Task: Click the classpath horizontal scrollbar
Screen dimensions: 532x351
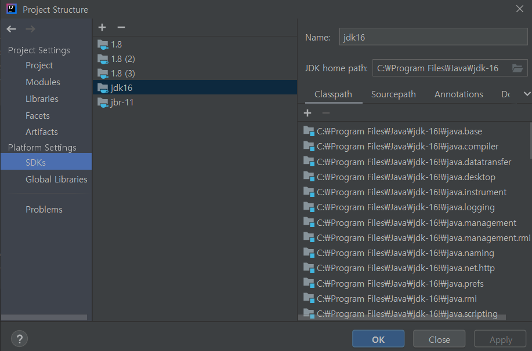Action: [401, 317]
